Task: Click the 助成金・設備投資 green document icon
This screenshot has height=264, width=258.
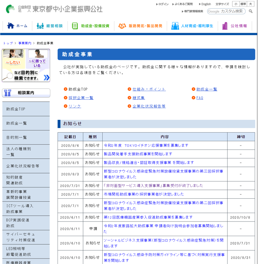Action: coord(75,26)
